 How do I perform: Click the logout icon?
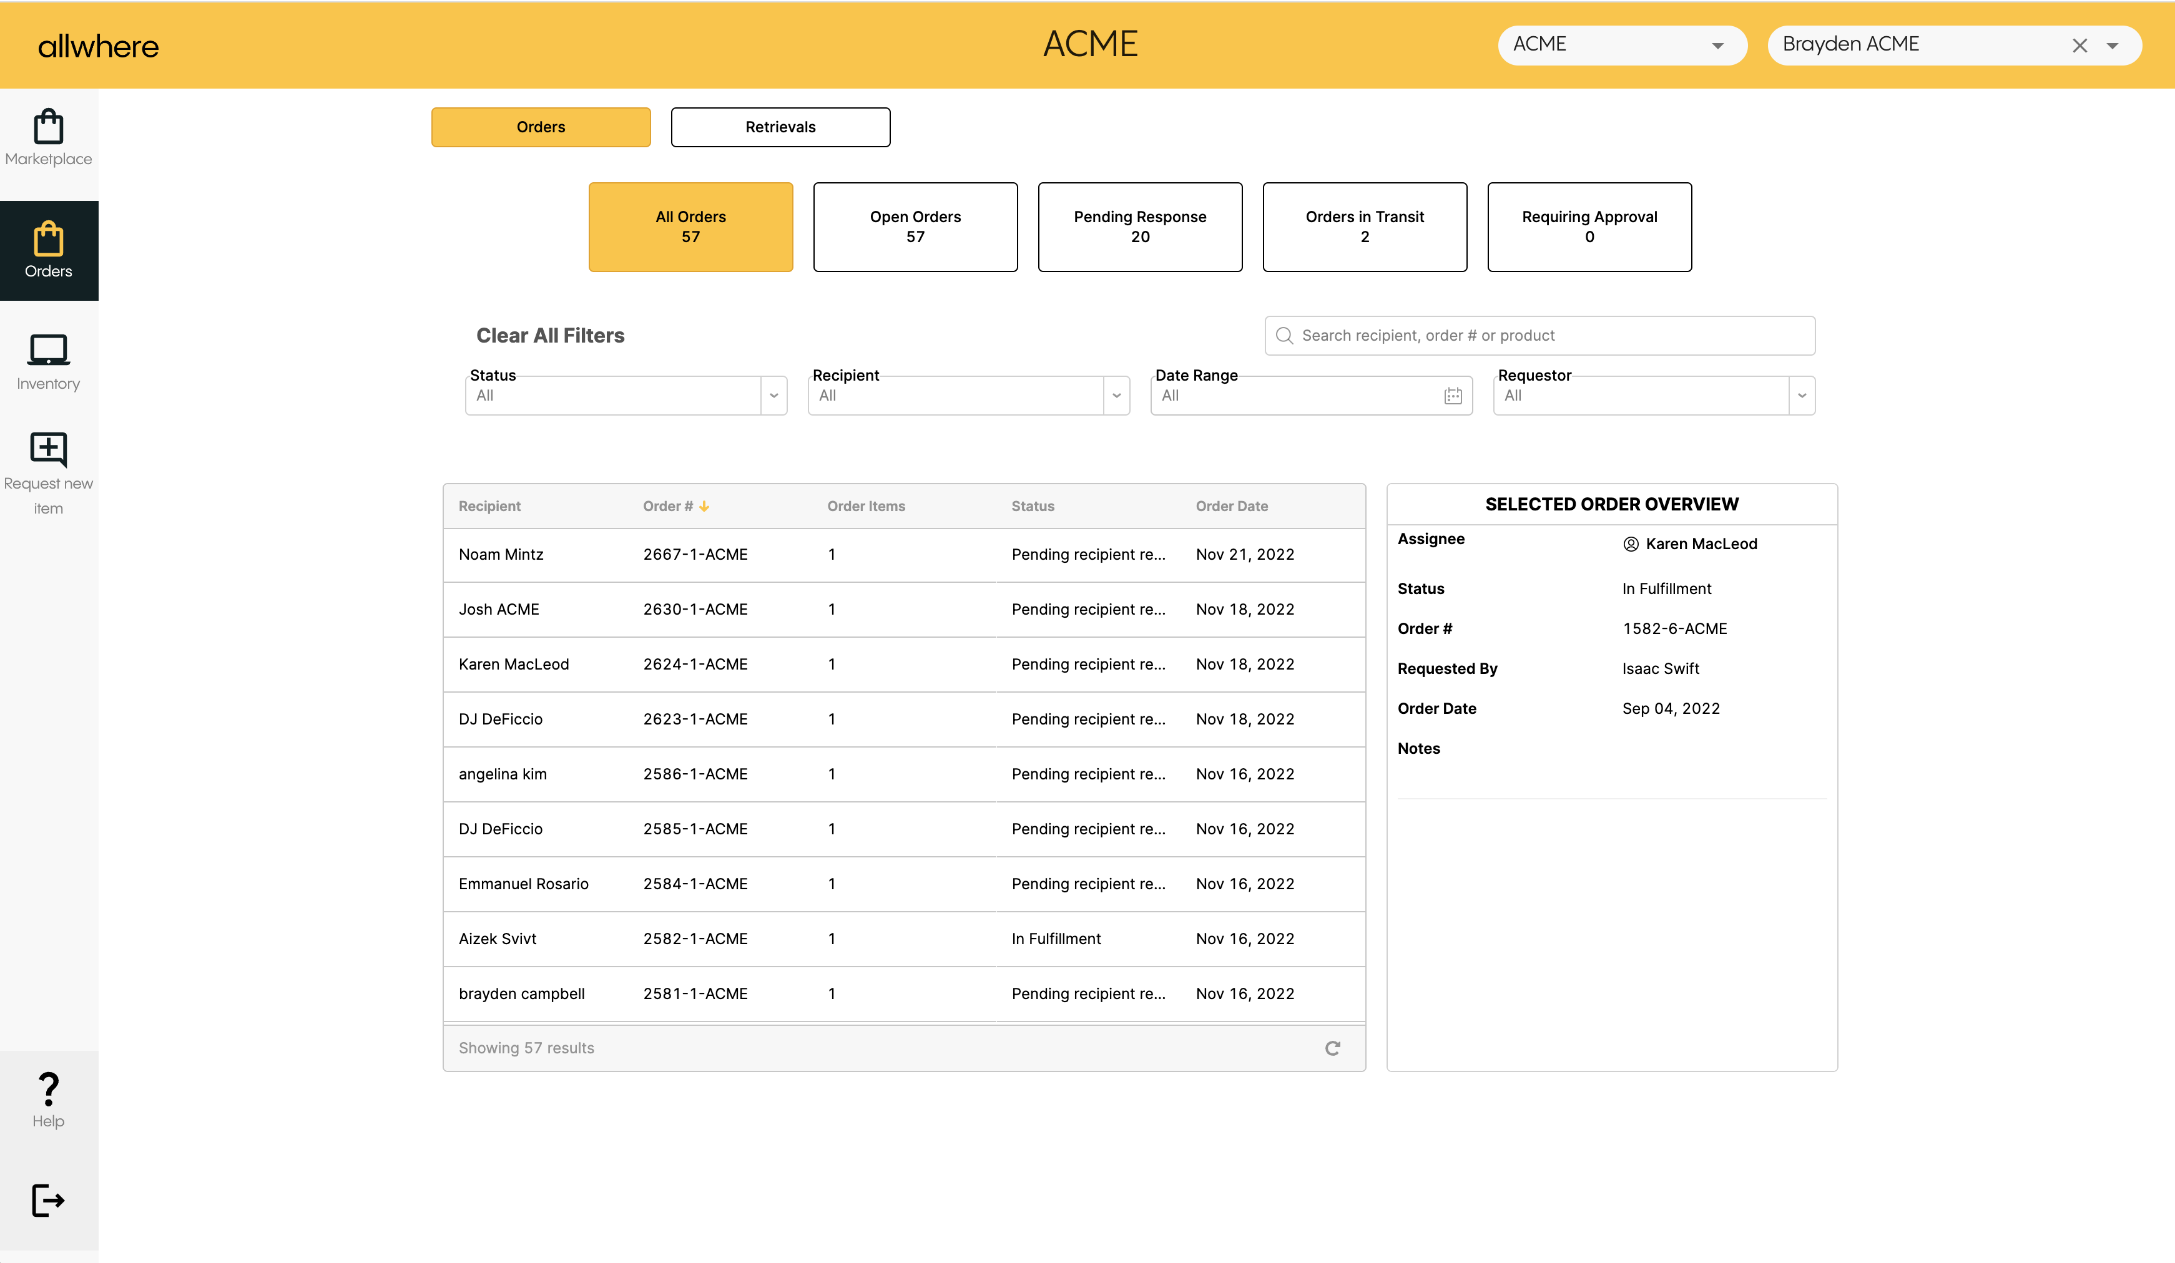point(48,1200)
